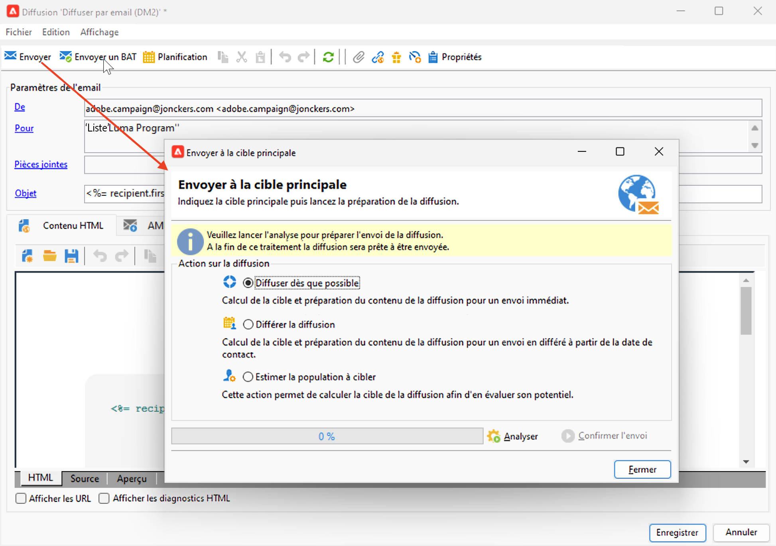Check Afficher les diagnostics HTML
The width and height of the screenshot is (776, 546).
pyautogui.click(x=104, y=498)
